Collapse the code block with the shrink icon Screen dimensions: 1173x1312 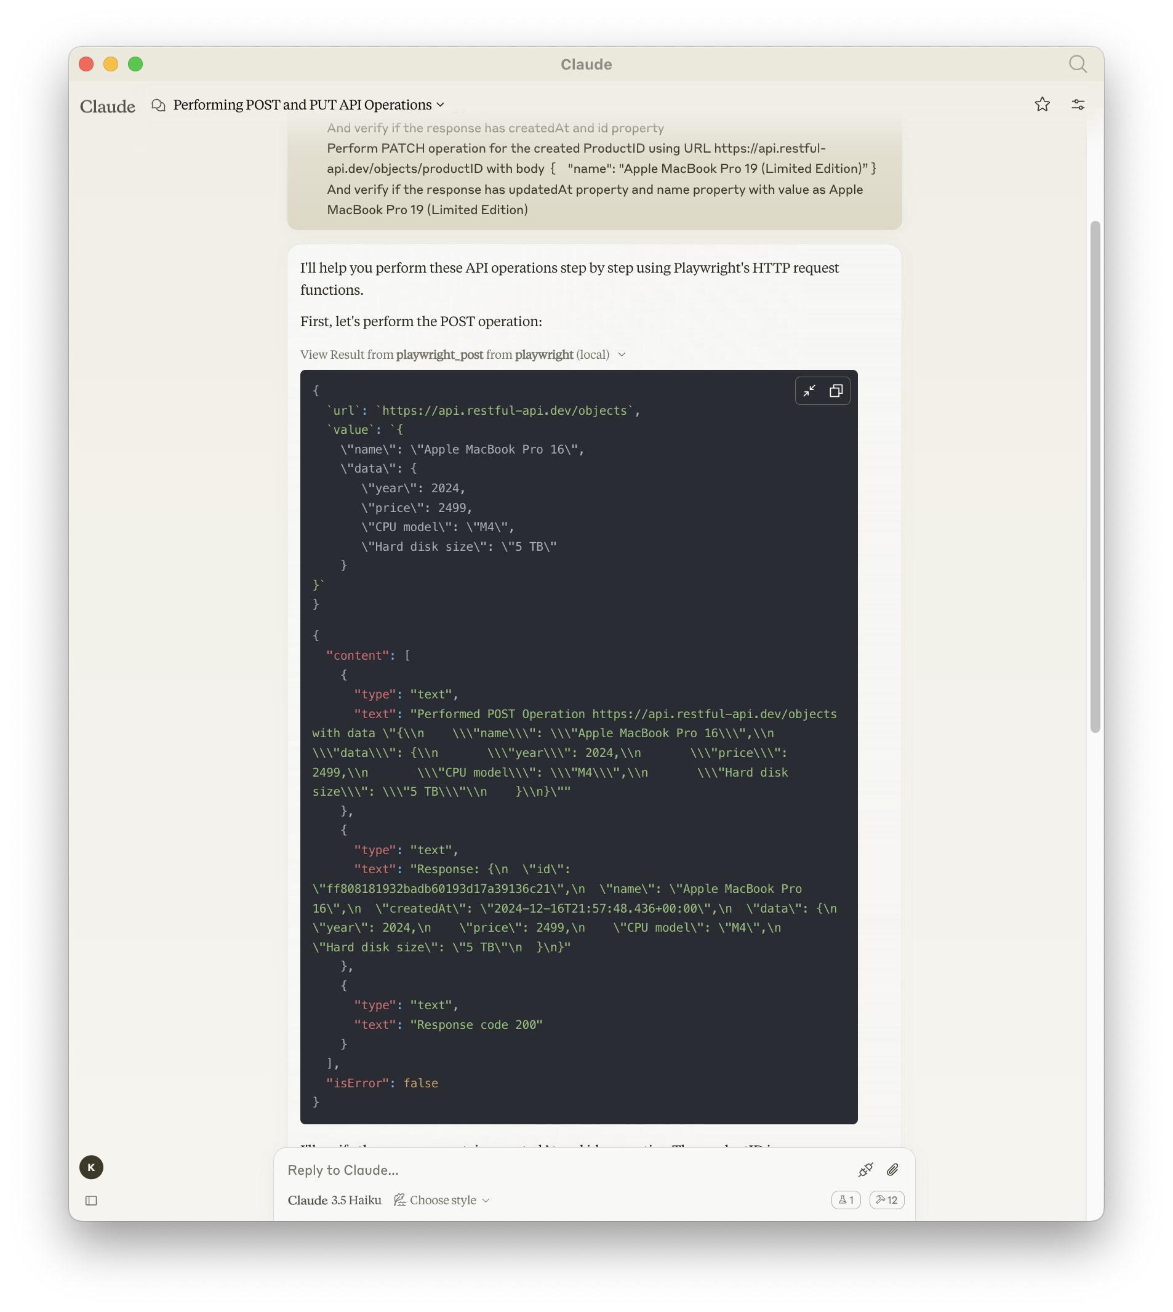click(x=810, y=391)
